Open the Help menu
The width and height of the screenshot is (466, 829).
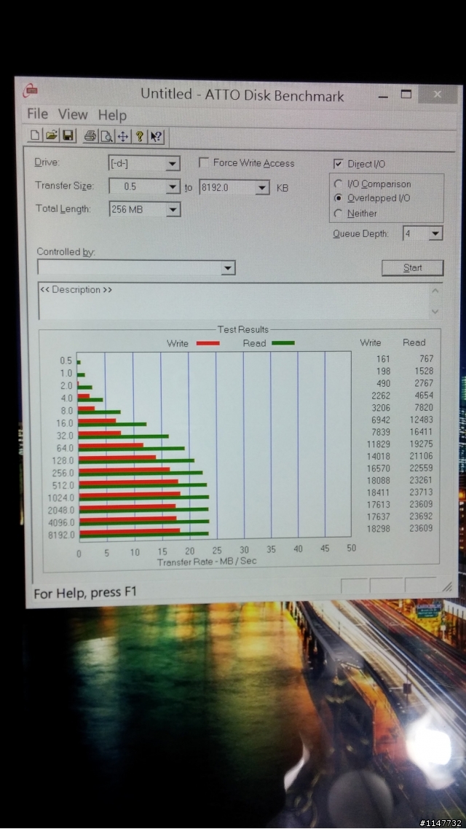point(112,114)
